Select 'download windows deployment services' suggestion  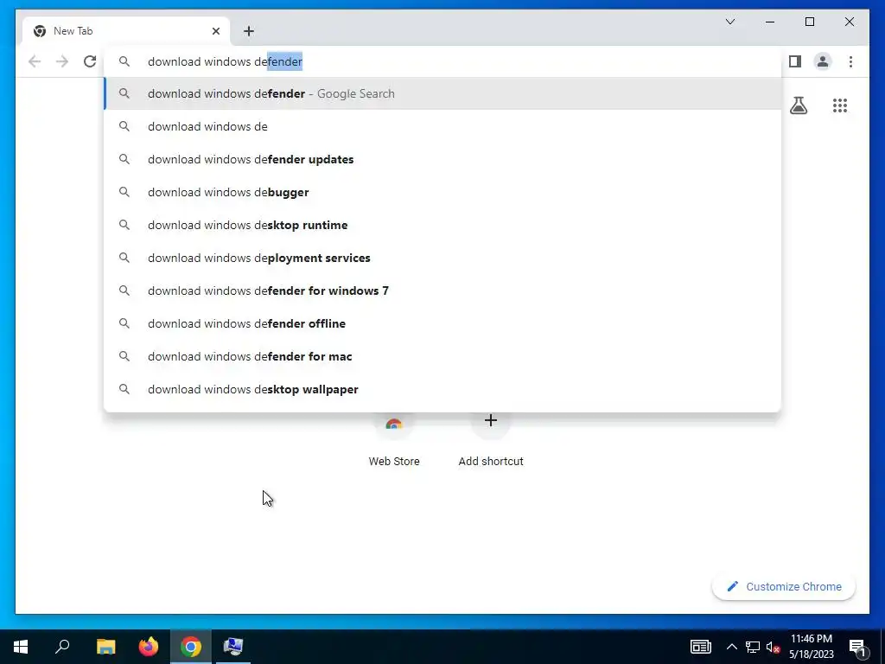pyautogui.click(x=442, y=258)
